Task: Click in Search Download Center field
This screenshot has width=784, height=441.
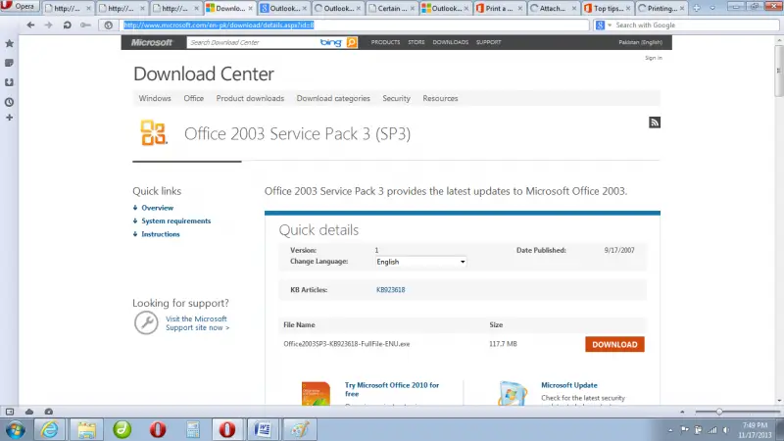Action: coord(253,42)
